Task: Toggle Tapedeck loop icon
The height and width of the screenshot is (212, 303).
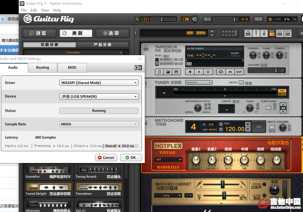Action: click(221, 72)
